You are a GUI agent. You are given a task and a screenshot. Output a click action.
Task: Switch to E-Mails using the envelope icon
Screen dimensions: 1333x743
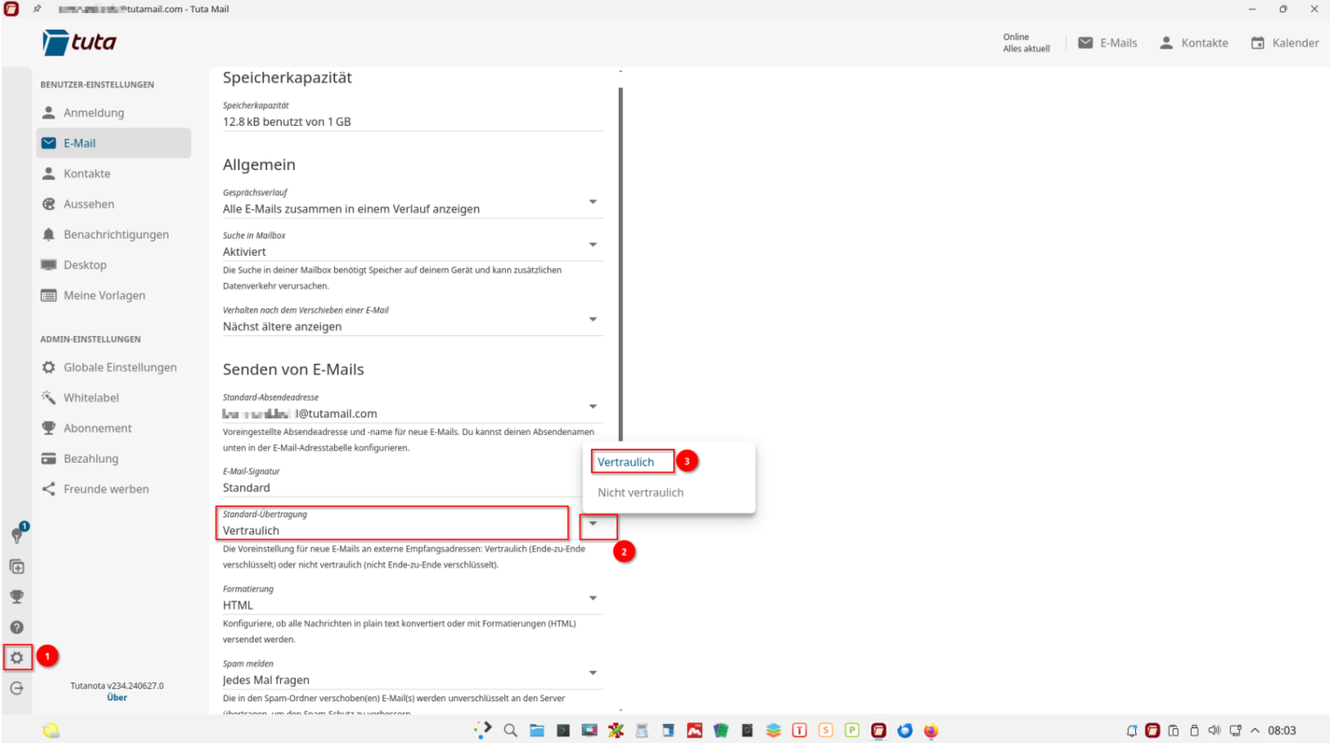point(1086,43)
